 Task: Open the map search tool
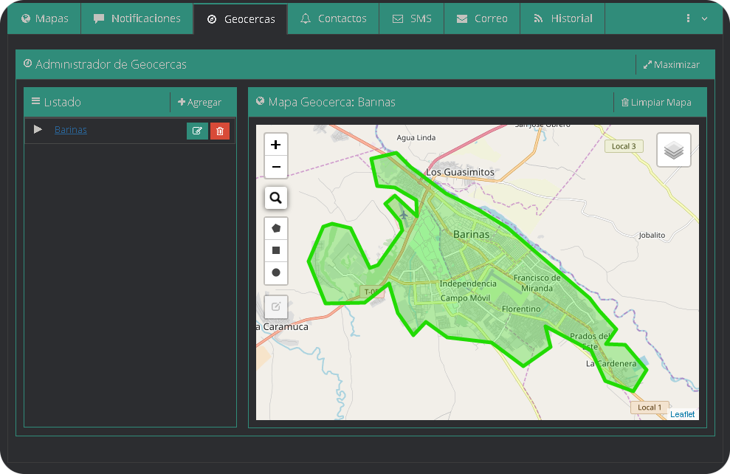click(x=276, y=198)
